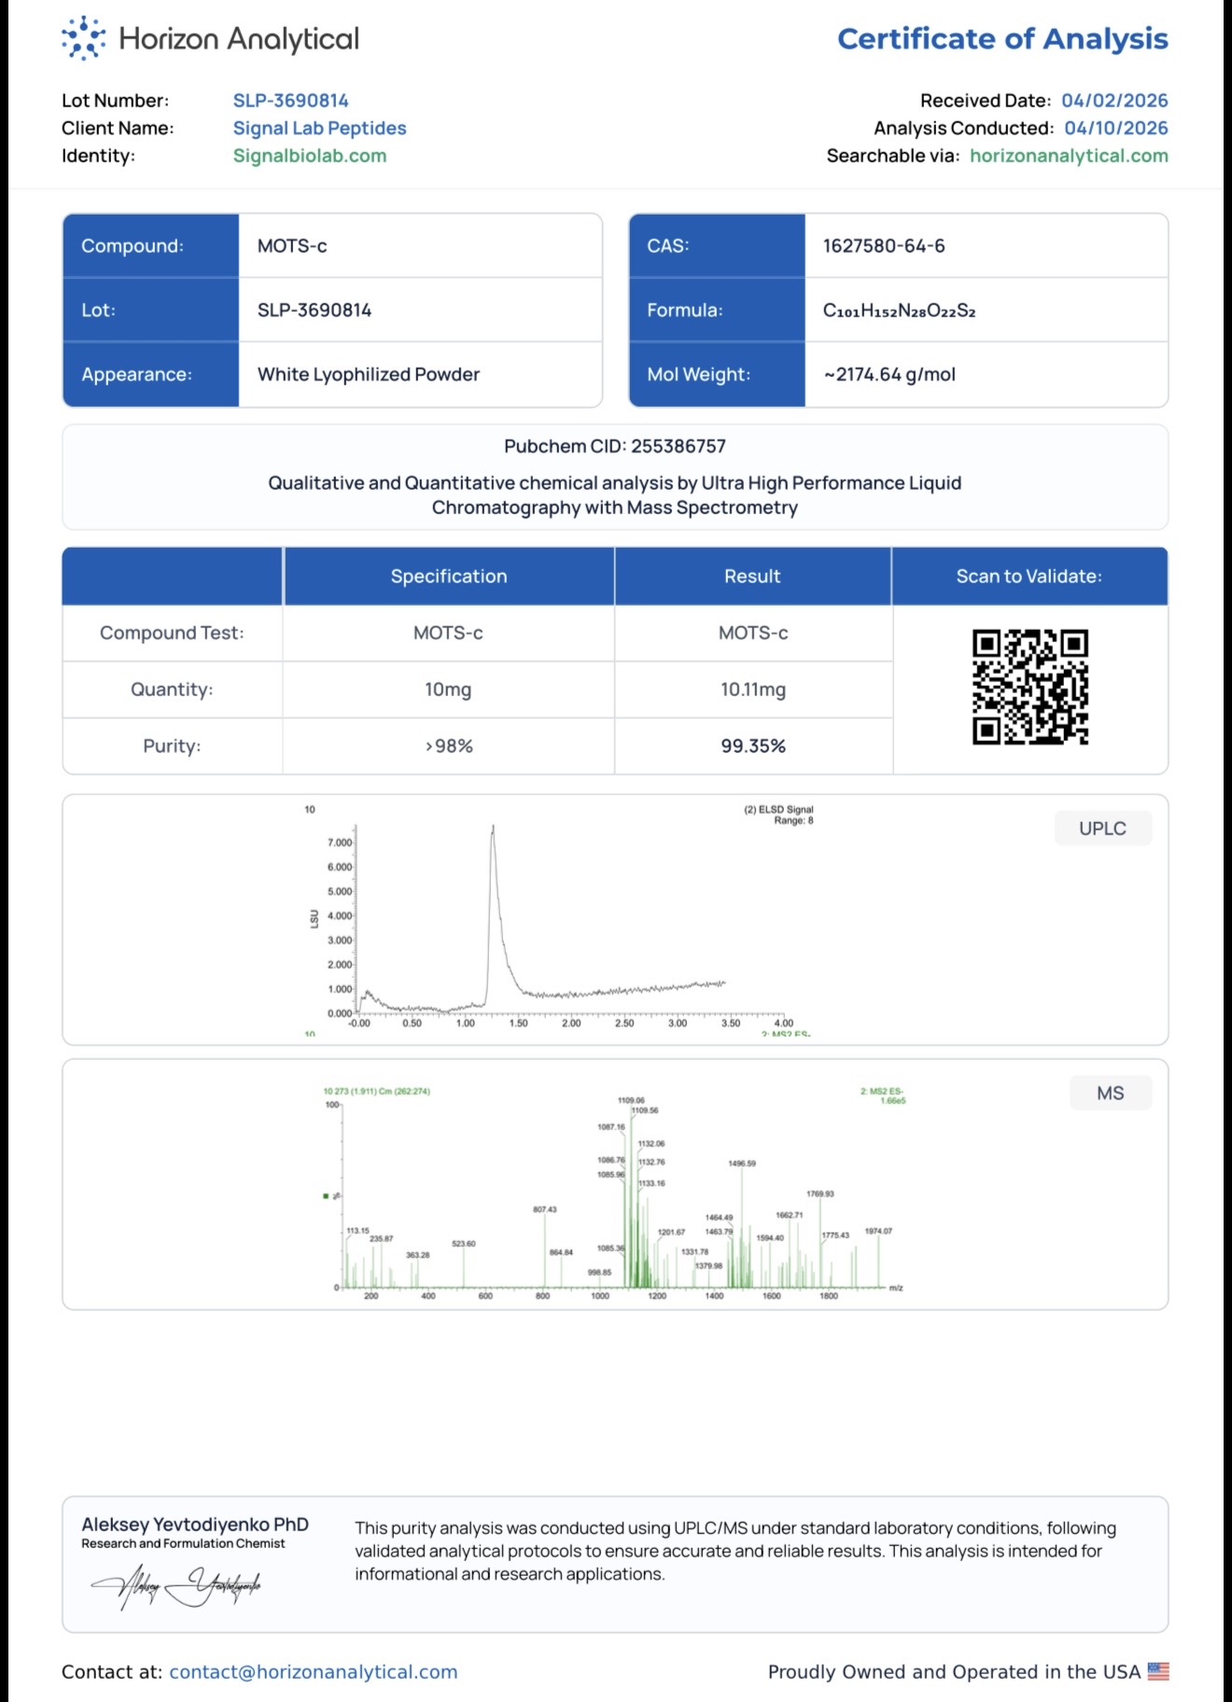
Task: Click the USA flag icon in the footer
Action: pyautogui.click(x=1158, y=1671)
